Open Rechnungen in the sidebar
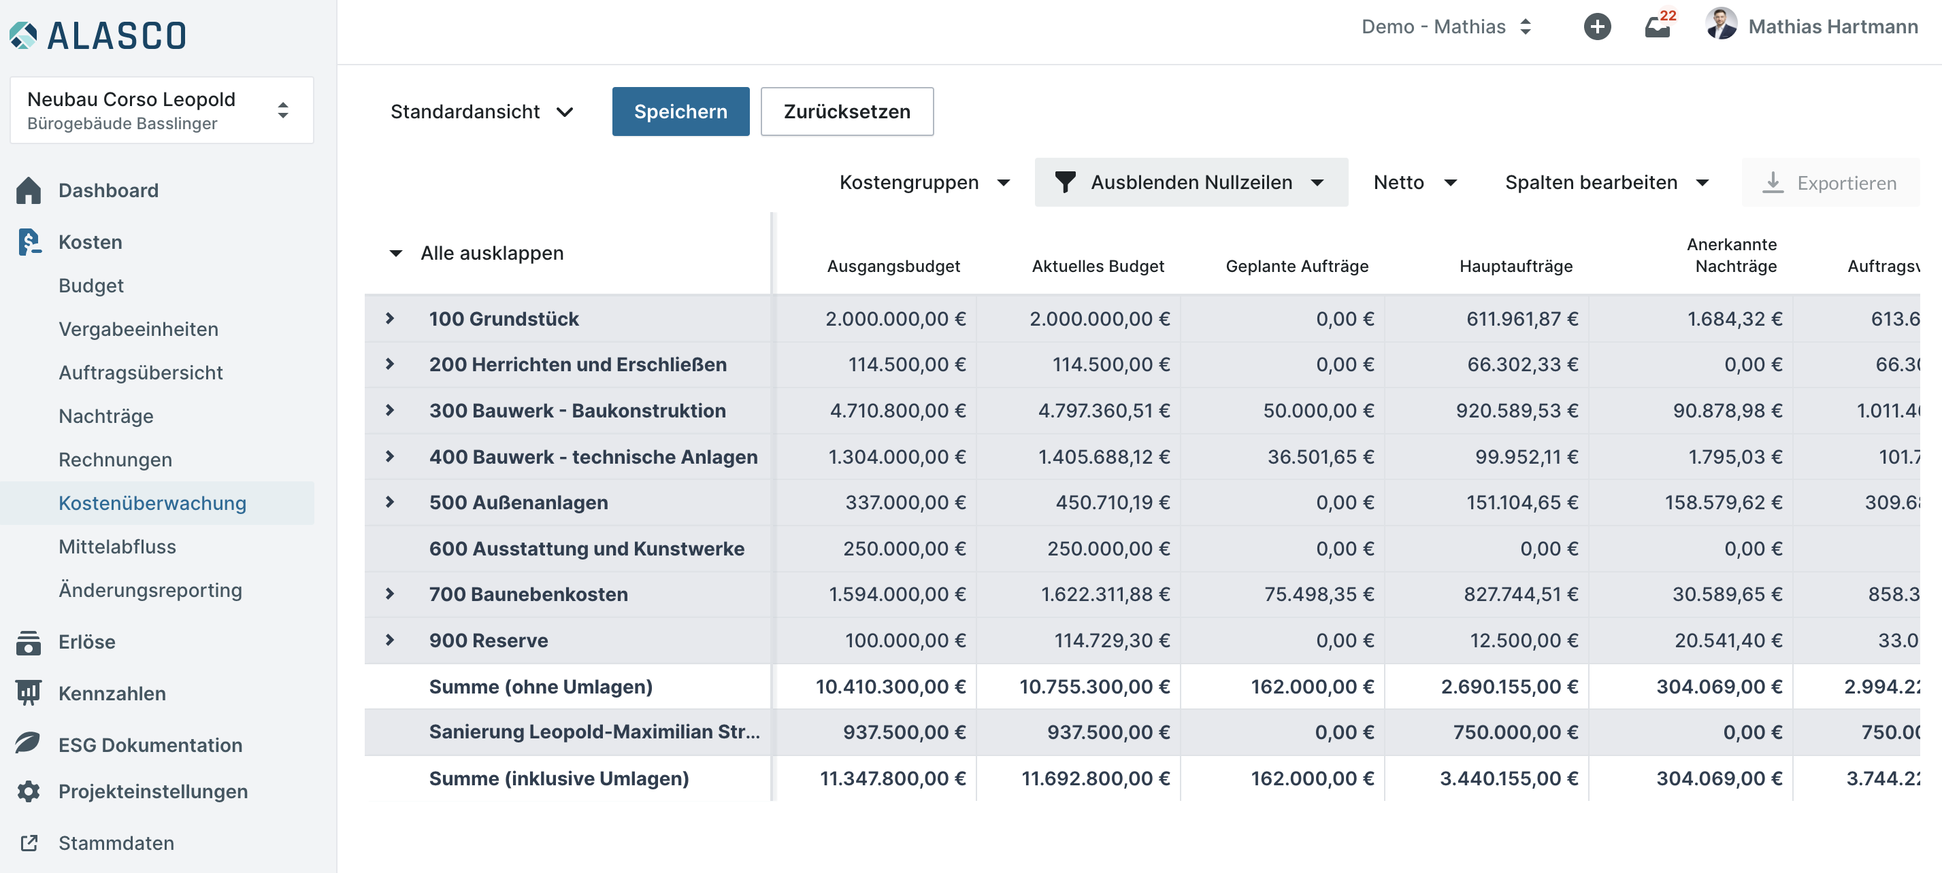1942x873 pixels. click(116, 460)
